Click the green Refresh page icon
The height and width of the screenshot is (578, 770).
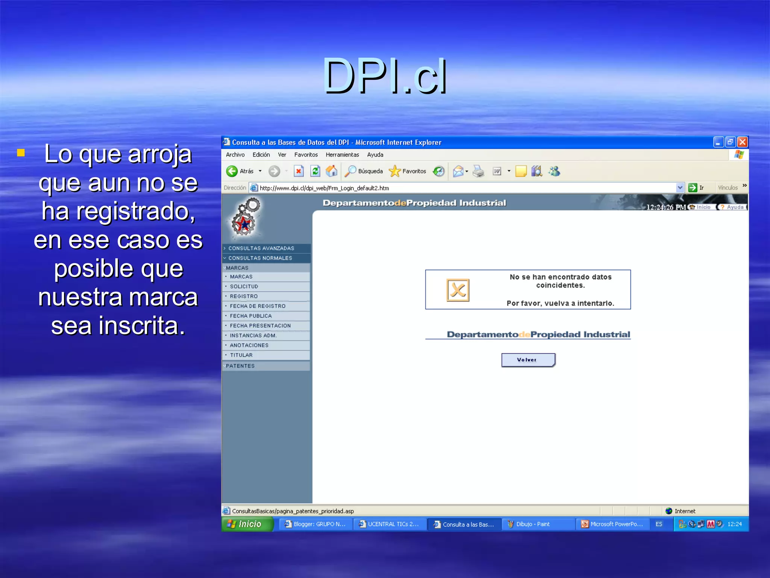[x=315, y=171]
